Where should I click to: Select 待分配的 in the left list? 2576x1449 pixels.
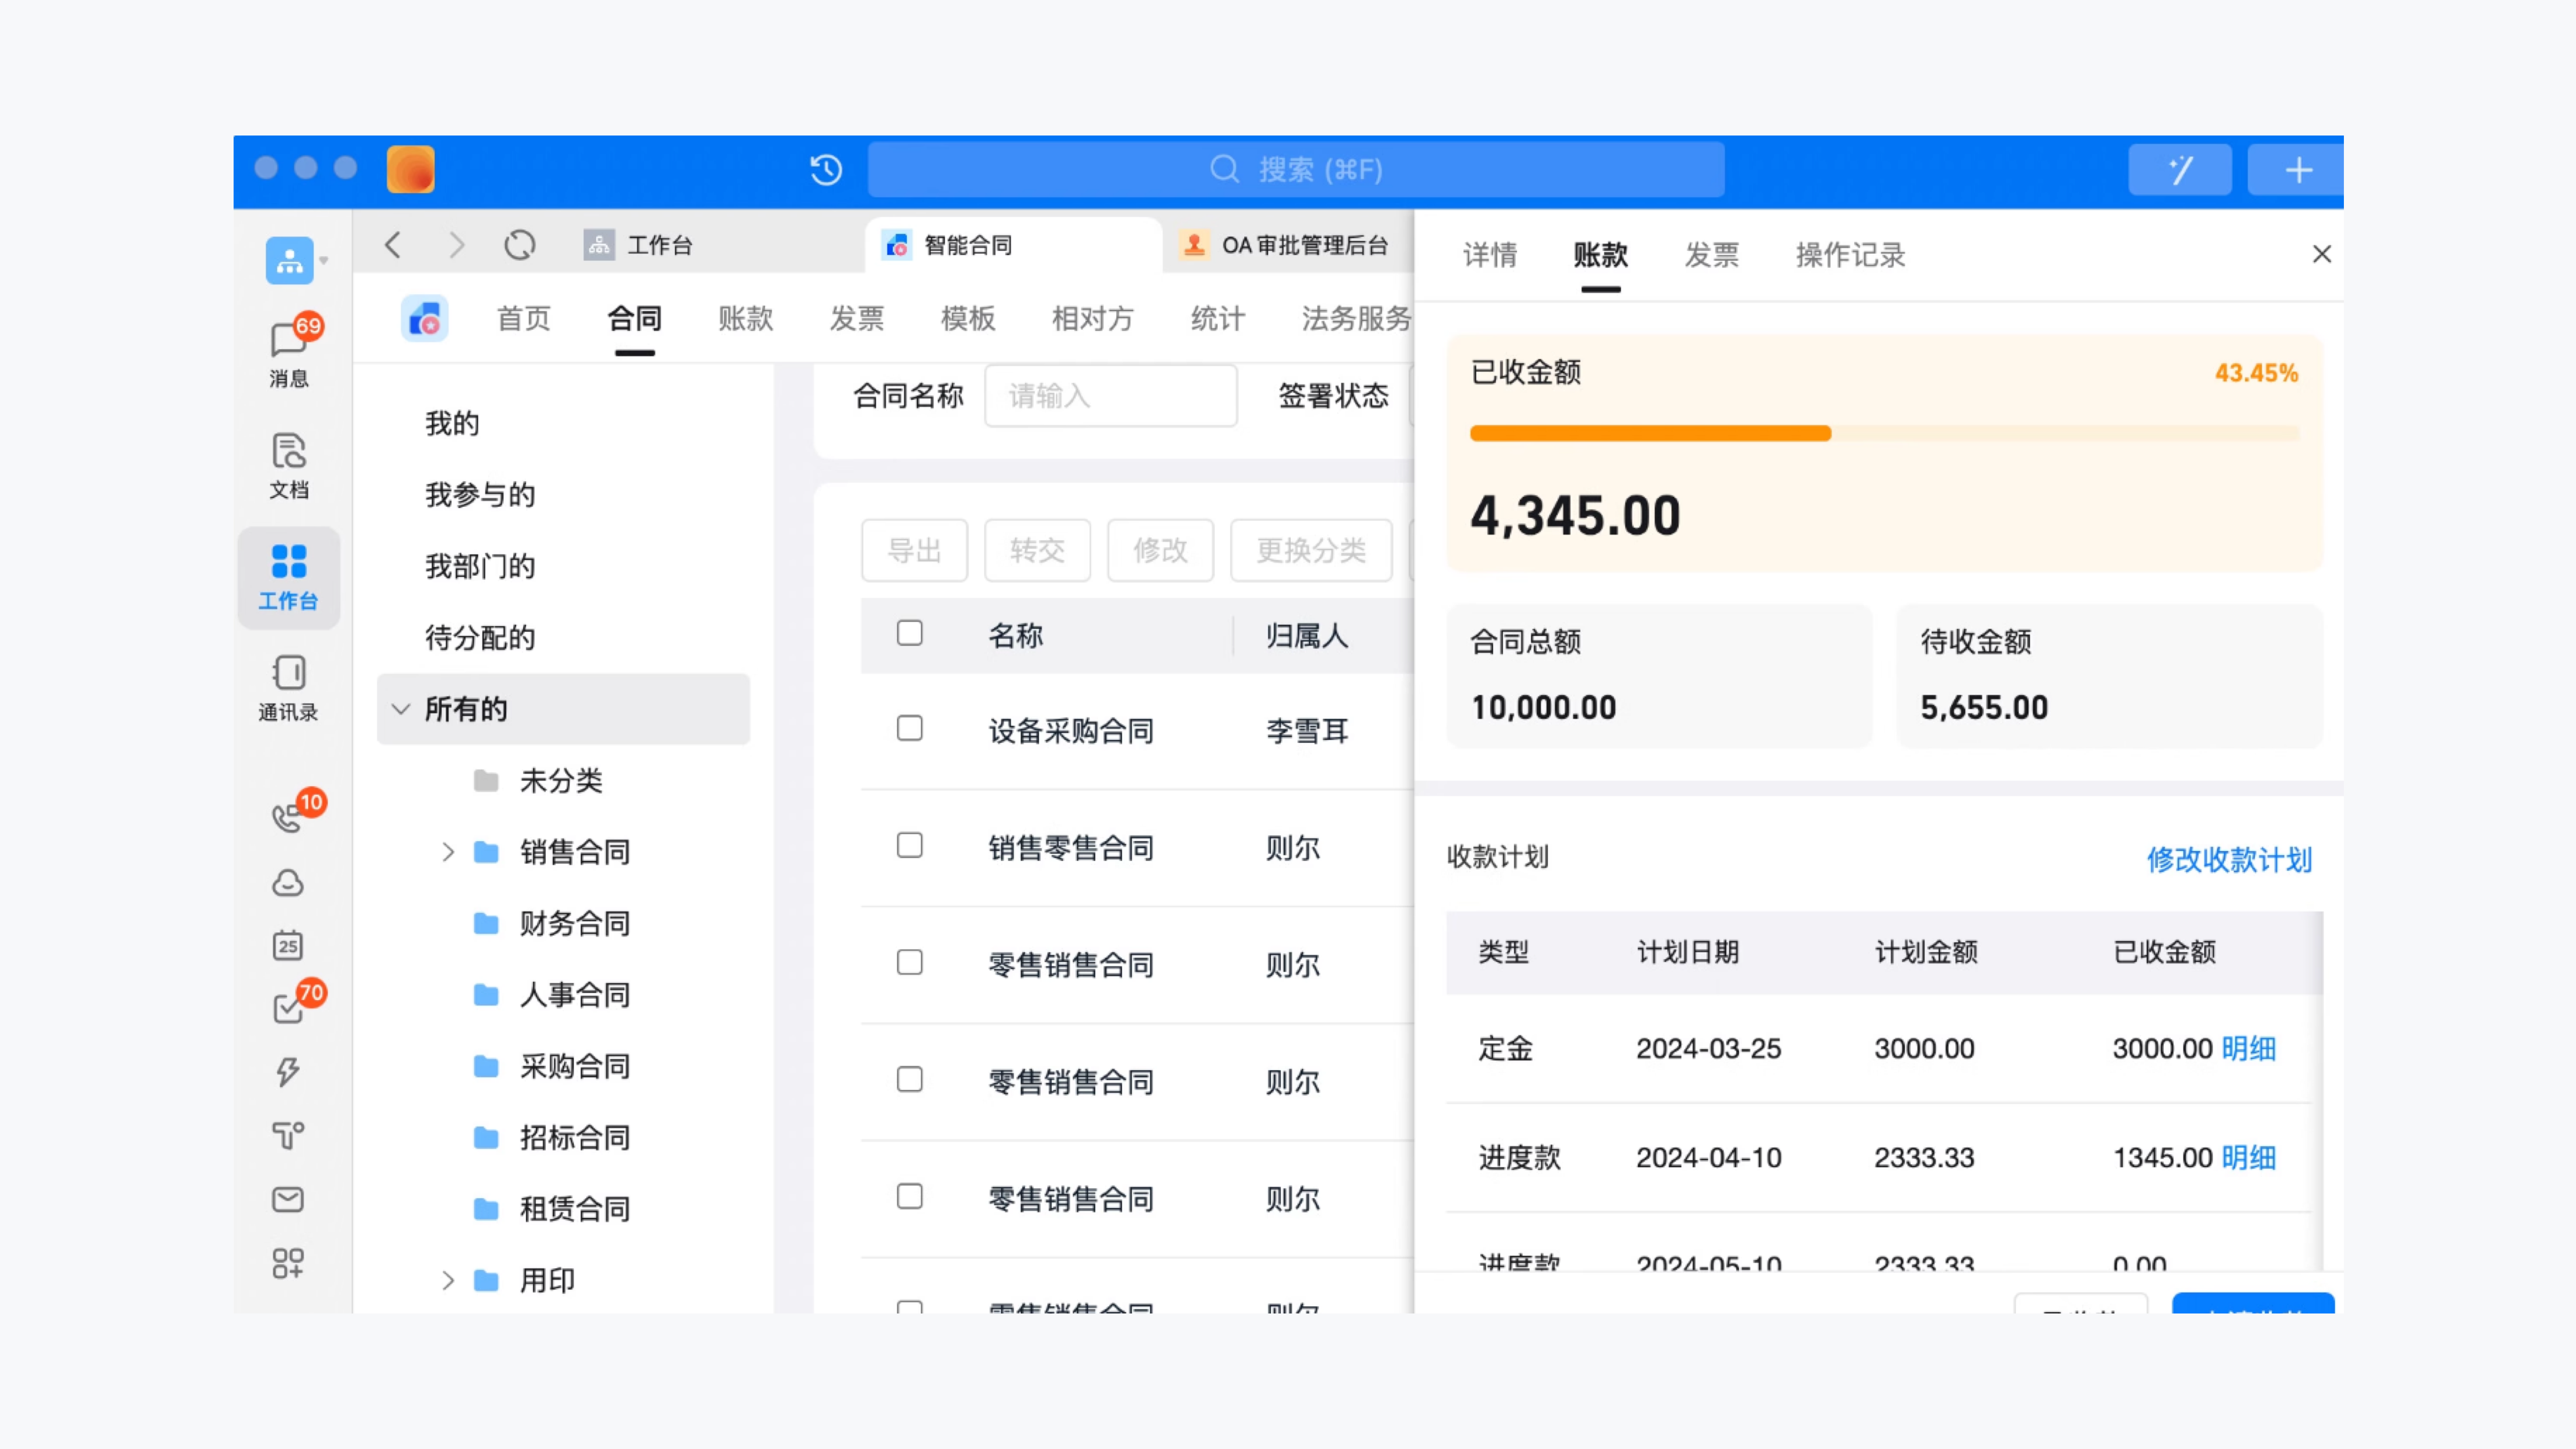point(480,638)
